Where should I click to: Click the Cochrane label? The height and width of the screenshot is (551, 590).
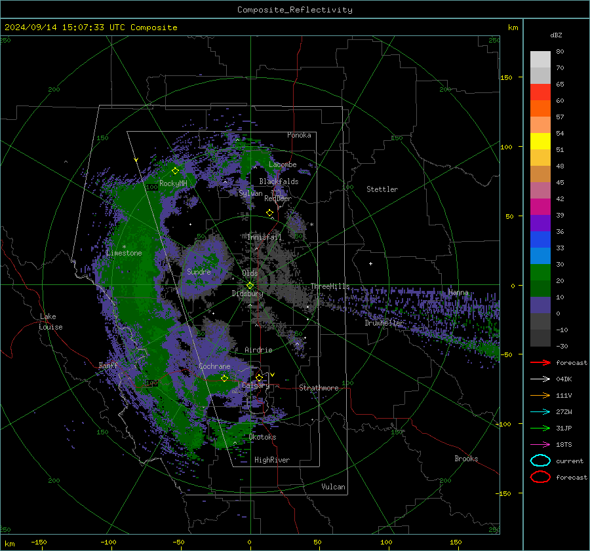(214, 366)
